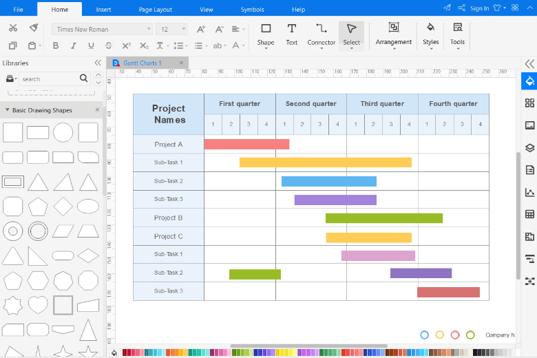Select the Text tool
This screenshot has height=358, width=537.
click(292, 34)
